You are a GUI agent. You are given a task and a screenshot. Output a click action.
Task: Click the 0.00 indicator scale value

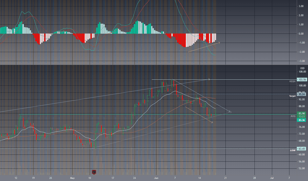[x=301, y=34]
